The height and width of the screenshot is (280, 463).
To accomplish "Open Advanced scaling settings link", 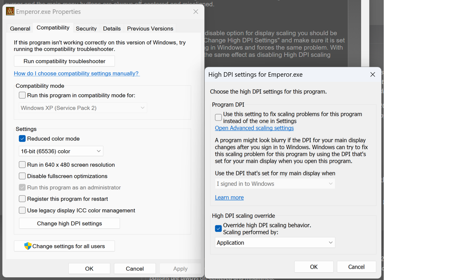I will click(x=254, y=128).
